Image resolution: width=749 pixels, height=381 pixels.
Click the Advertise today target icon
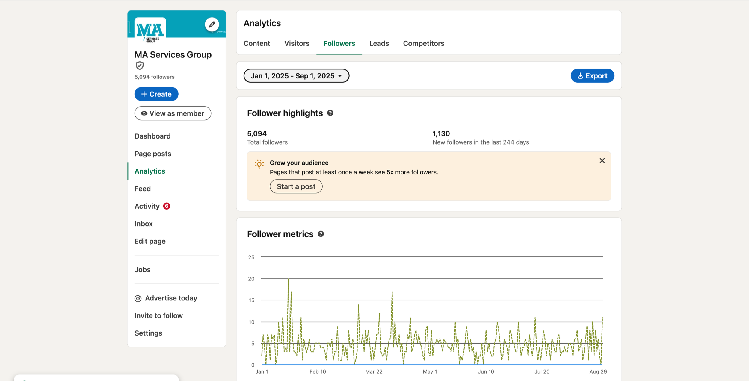tap(138, 298)
